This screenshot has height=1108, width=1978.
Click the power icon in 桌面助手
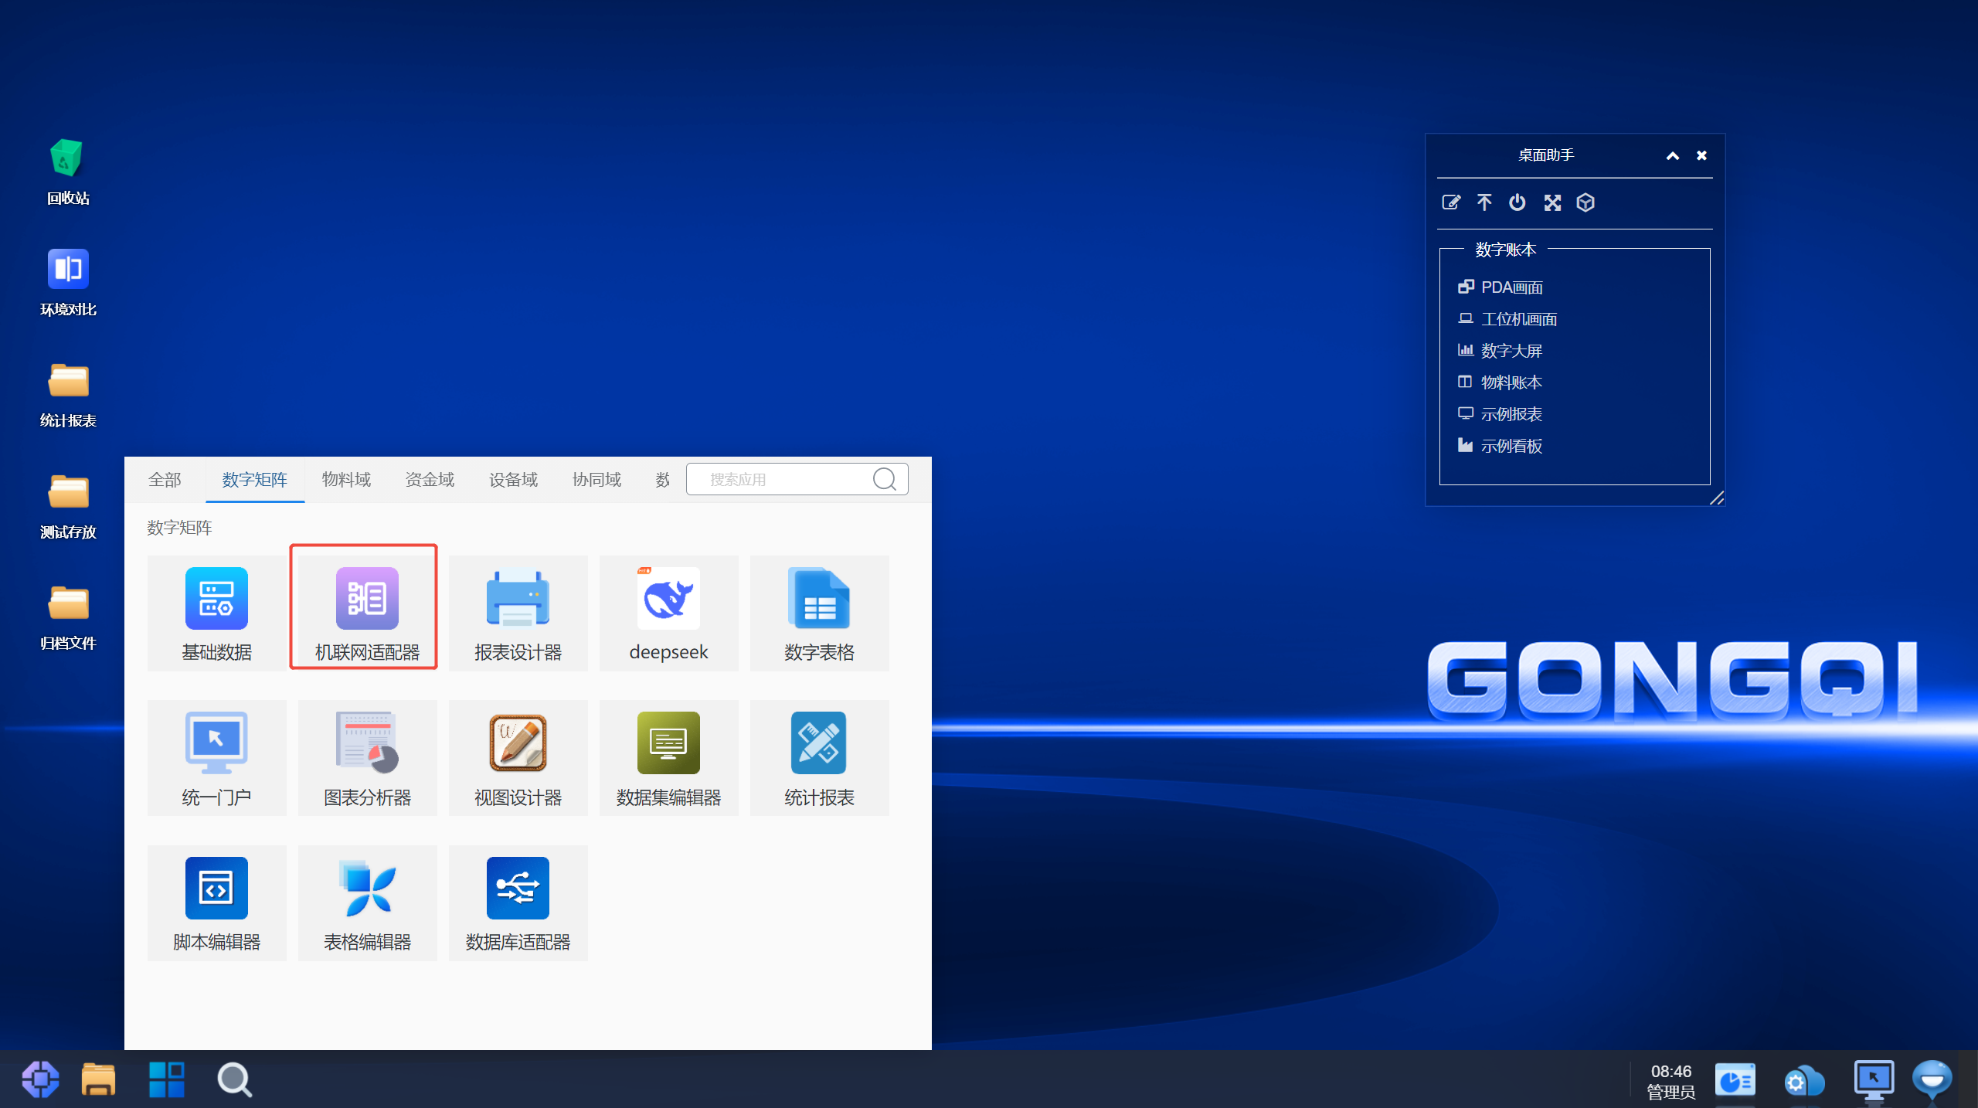coord(1517,202)
